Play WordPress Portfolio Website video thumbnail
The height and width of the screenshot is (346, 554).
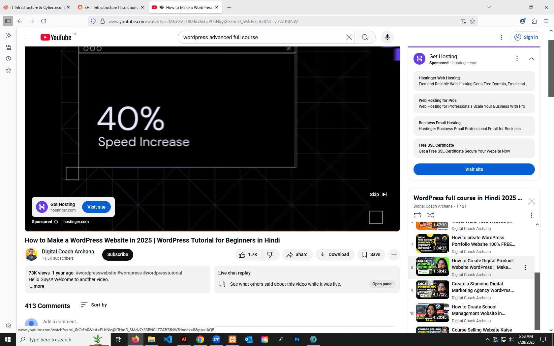(x=433, y=244)
